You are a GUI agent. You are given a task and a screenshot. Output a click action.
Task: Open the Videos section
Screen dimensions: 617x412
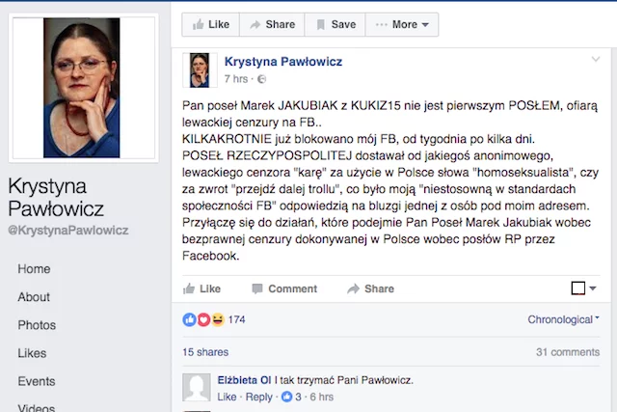coord(37,407)
